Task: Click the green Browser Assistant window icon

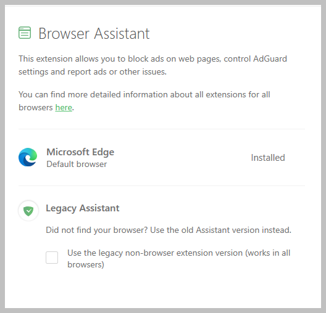Action: [25, 33]
